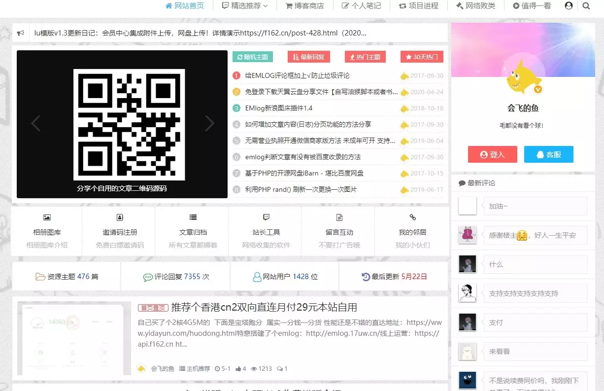Switch to 最新回复 tab
604x391 pixels.
coord(308,57)
